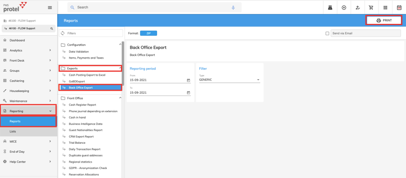Open Daily Transaction Report
This screenshot has height=178, width=406.
[x=84, y=149]
